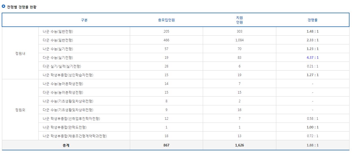The image size is (354, 154).
Task: Click the row label 다군 실기/실적(실기전형)
Action: pos(62,66)
